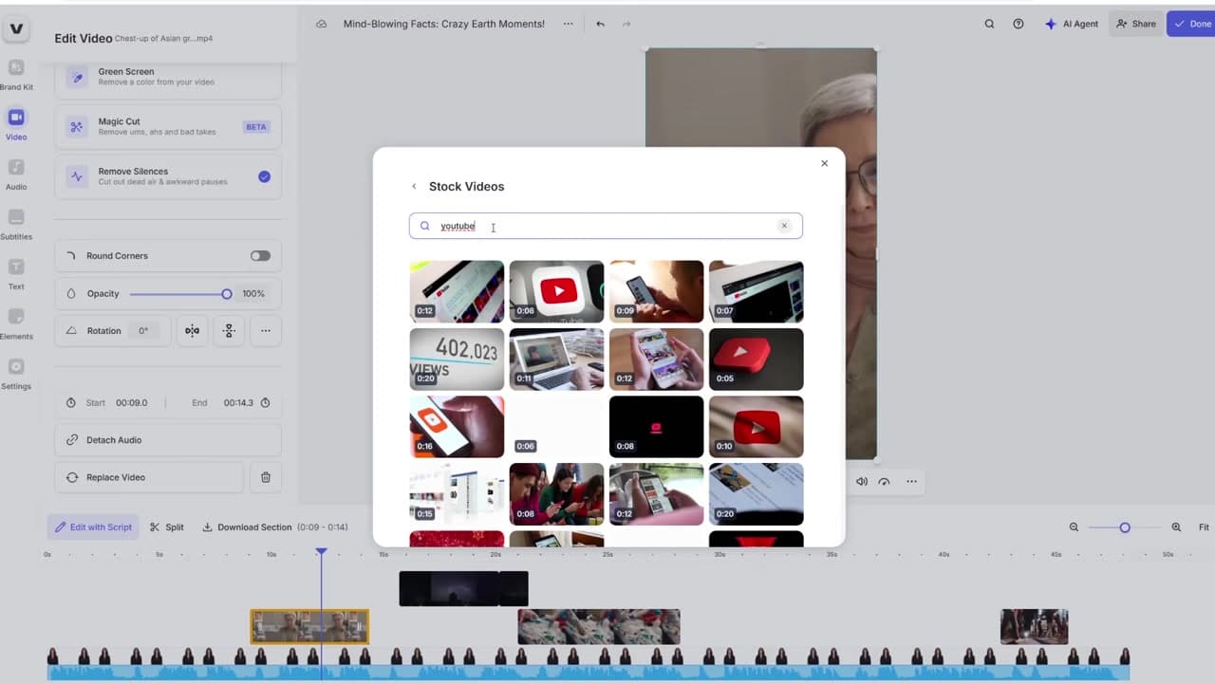Viewport: 1215px width, 683px height.
Task: Open the help question mark icon
Action: point(1019,24)
